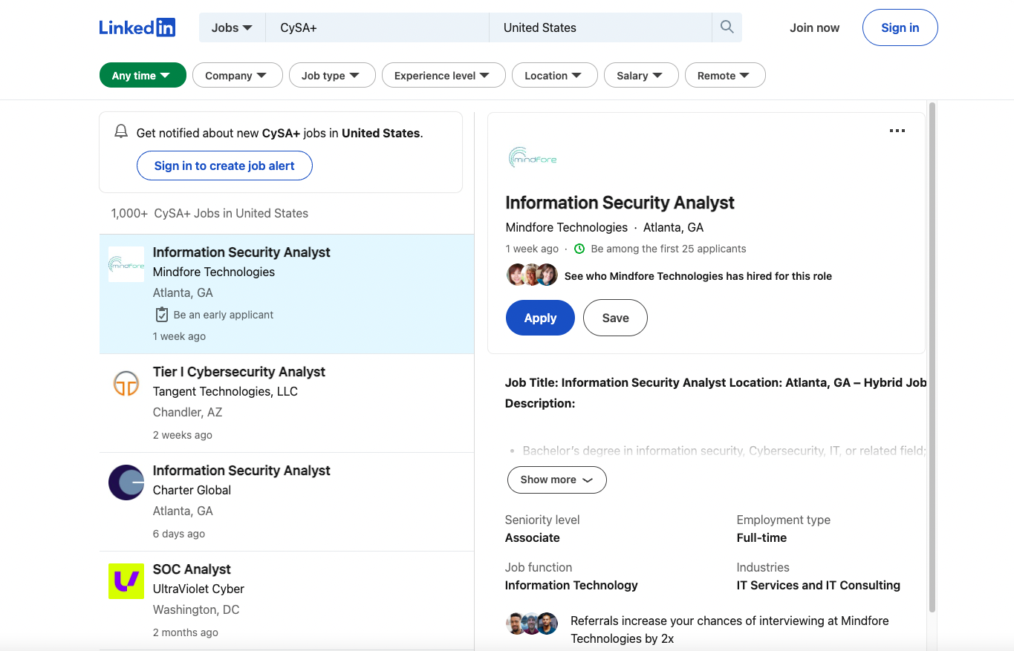
Task: Click Sign in to create job alert
Action: point(224,166)
